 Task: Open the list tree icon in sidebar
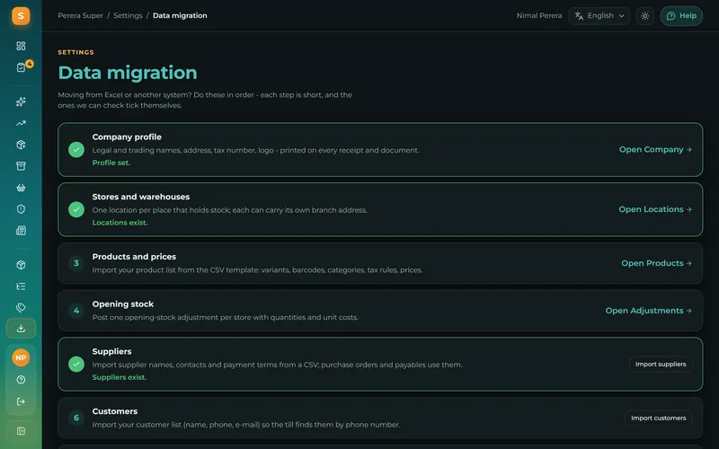(21, 286)
